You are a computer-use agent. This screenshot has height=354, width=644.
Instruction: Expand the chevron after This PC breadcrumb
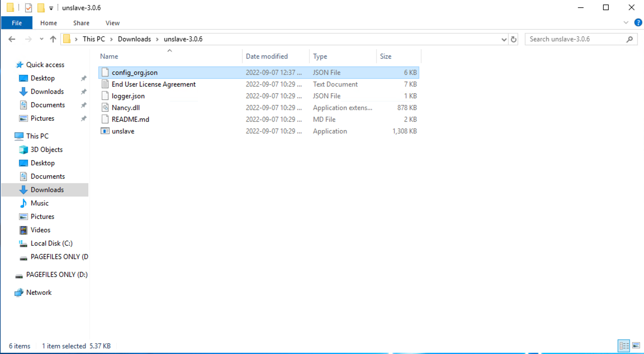(111, 40)
